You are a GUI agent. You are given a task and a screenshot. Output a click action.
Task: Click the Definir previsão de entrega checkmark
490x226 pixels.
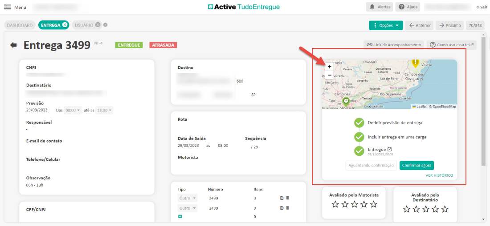coord(359,123)
